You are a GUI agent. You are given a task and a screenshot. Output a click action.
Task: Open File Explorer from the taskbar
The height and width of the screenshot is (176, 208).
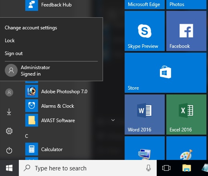click(187, 168)
